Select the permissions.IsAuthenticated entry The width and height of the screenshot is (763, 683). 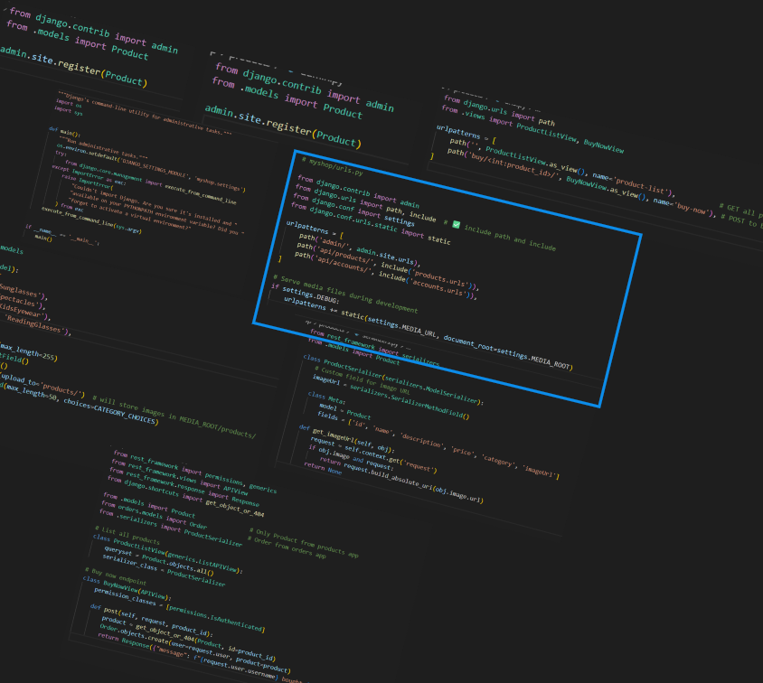[x=219, y=614]
